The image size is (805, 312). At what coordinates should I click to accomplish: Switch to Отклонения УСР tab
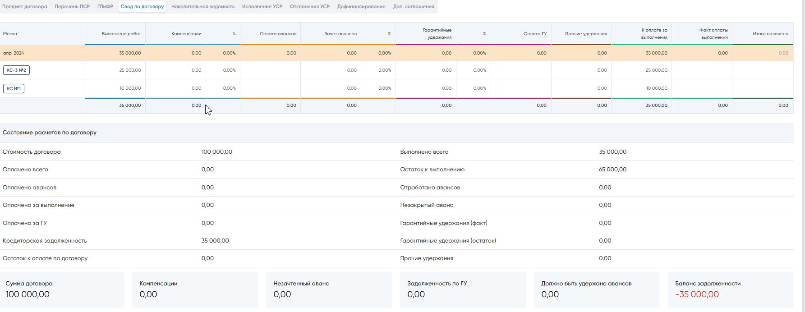click(x=310, y=7)
